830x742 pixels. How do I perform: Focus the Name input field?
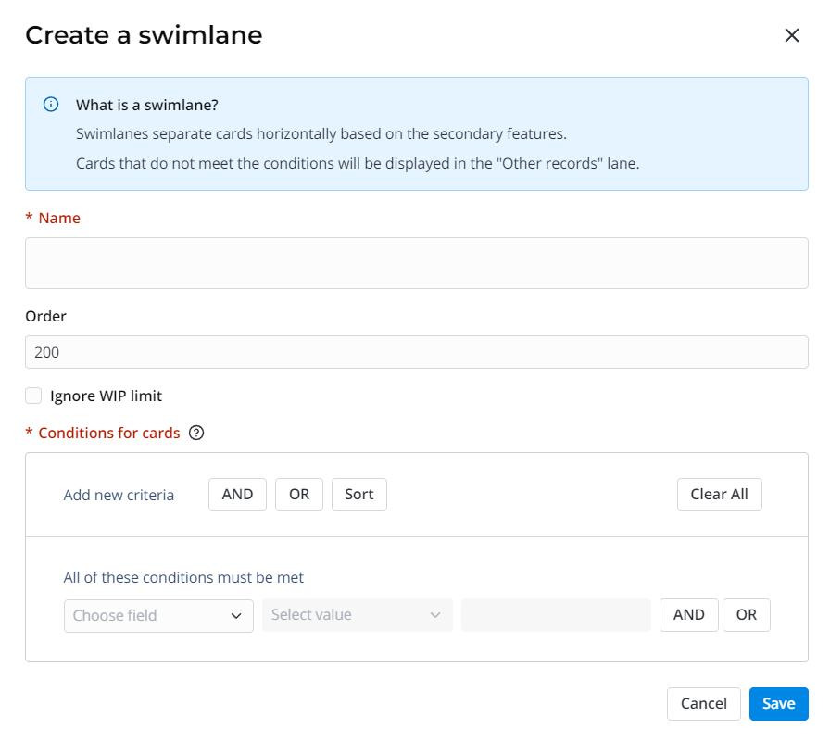click(x=416, y=263)
